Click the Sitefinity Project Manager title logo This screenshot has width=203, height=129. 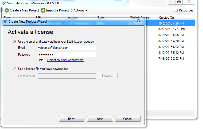point(4,3)
